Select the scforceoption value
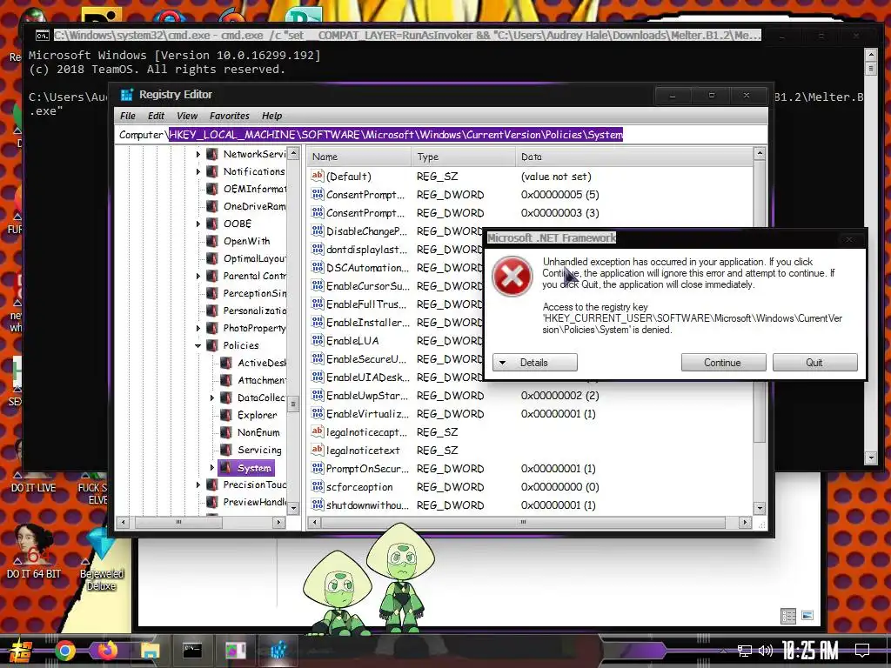The image size is (891, 668). (x=359, y=487)
